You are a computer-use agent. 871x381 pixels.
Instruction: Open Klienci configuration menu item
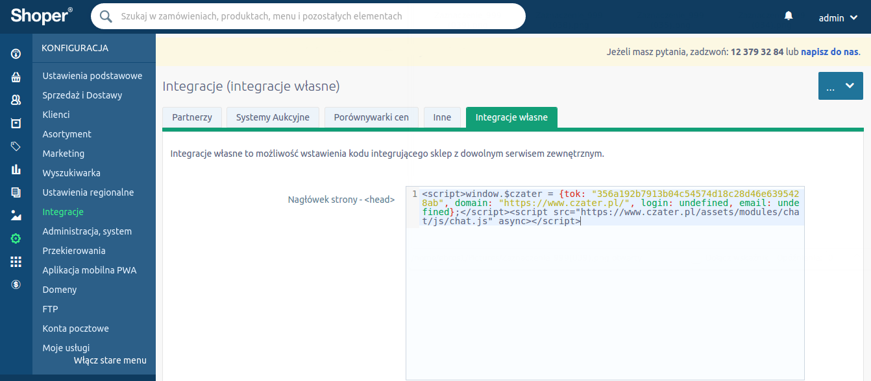[56, 115]
